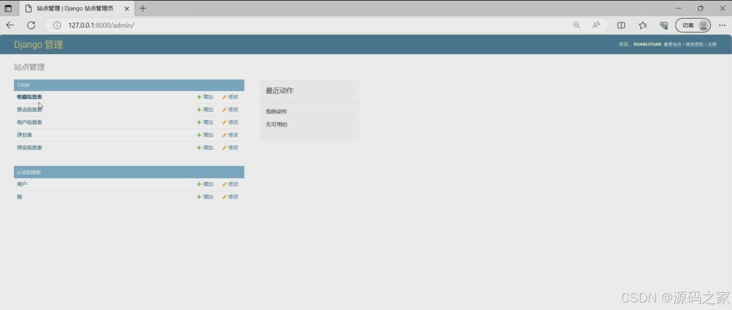Click the 查看站点 link
This screenshot has height=310, width=732.
pyautogui.click(x=672, y=44)
